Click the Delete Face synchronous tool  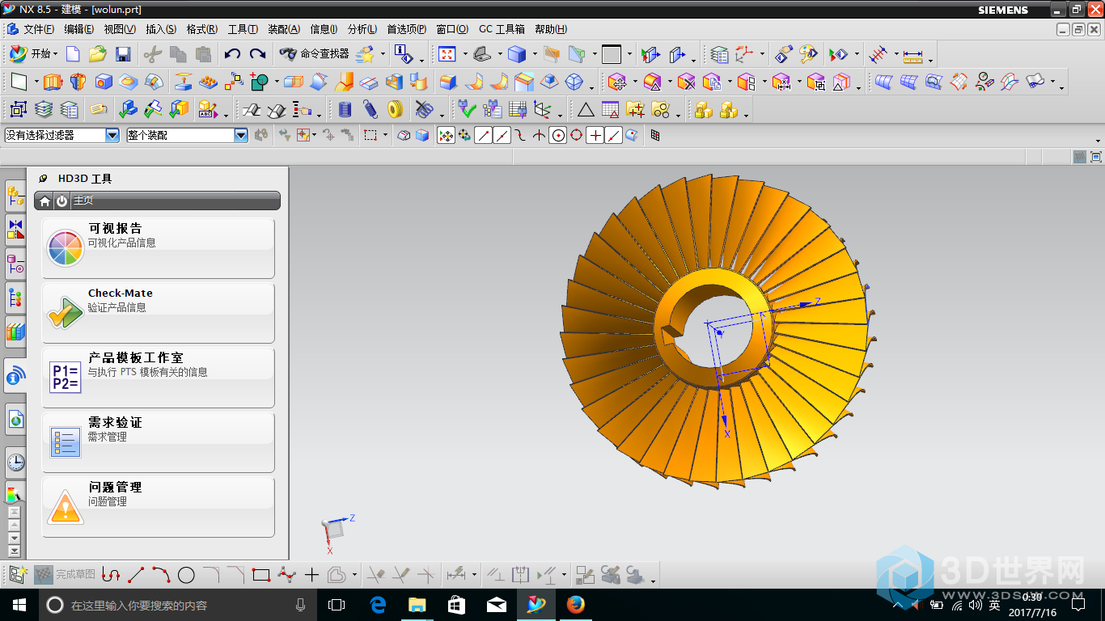(687, 82)
